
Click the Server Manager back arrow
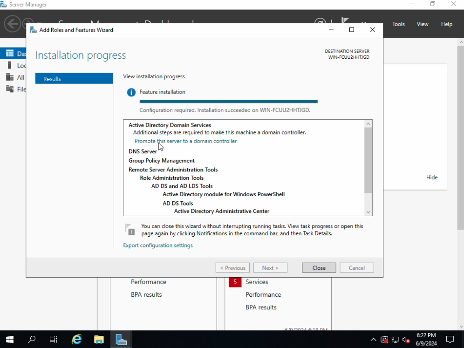pos(13,24)
